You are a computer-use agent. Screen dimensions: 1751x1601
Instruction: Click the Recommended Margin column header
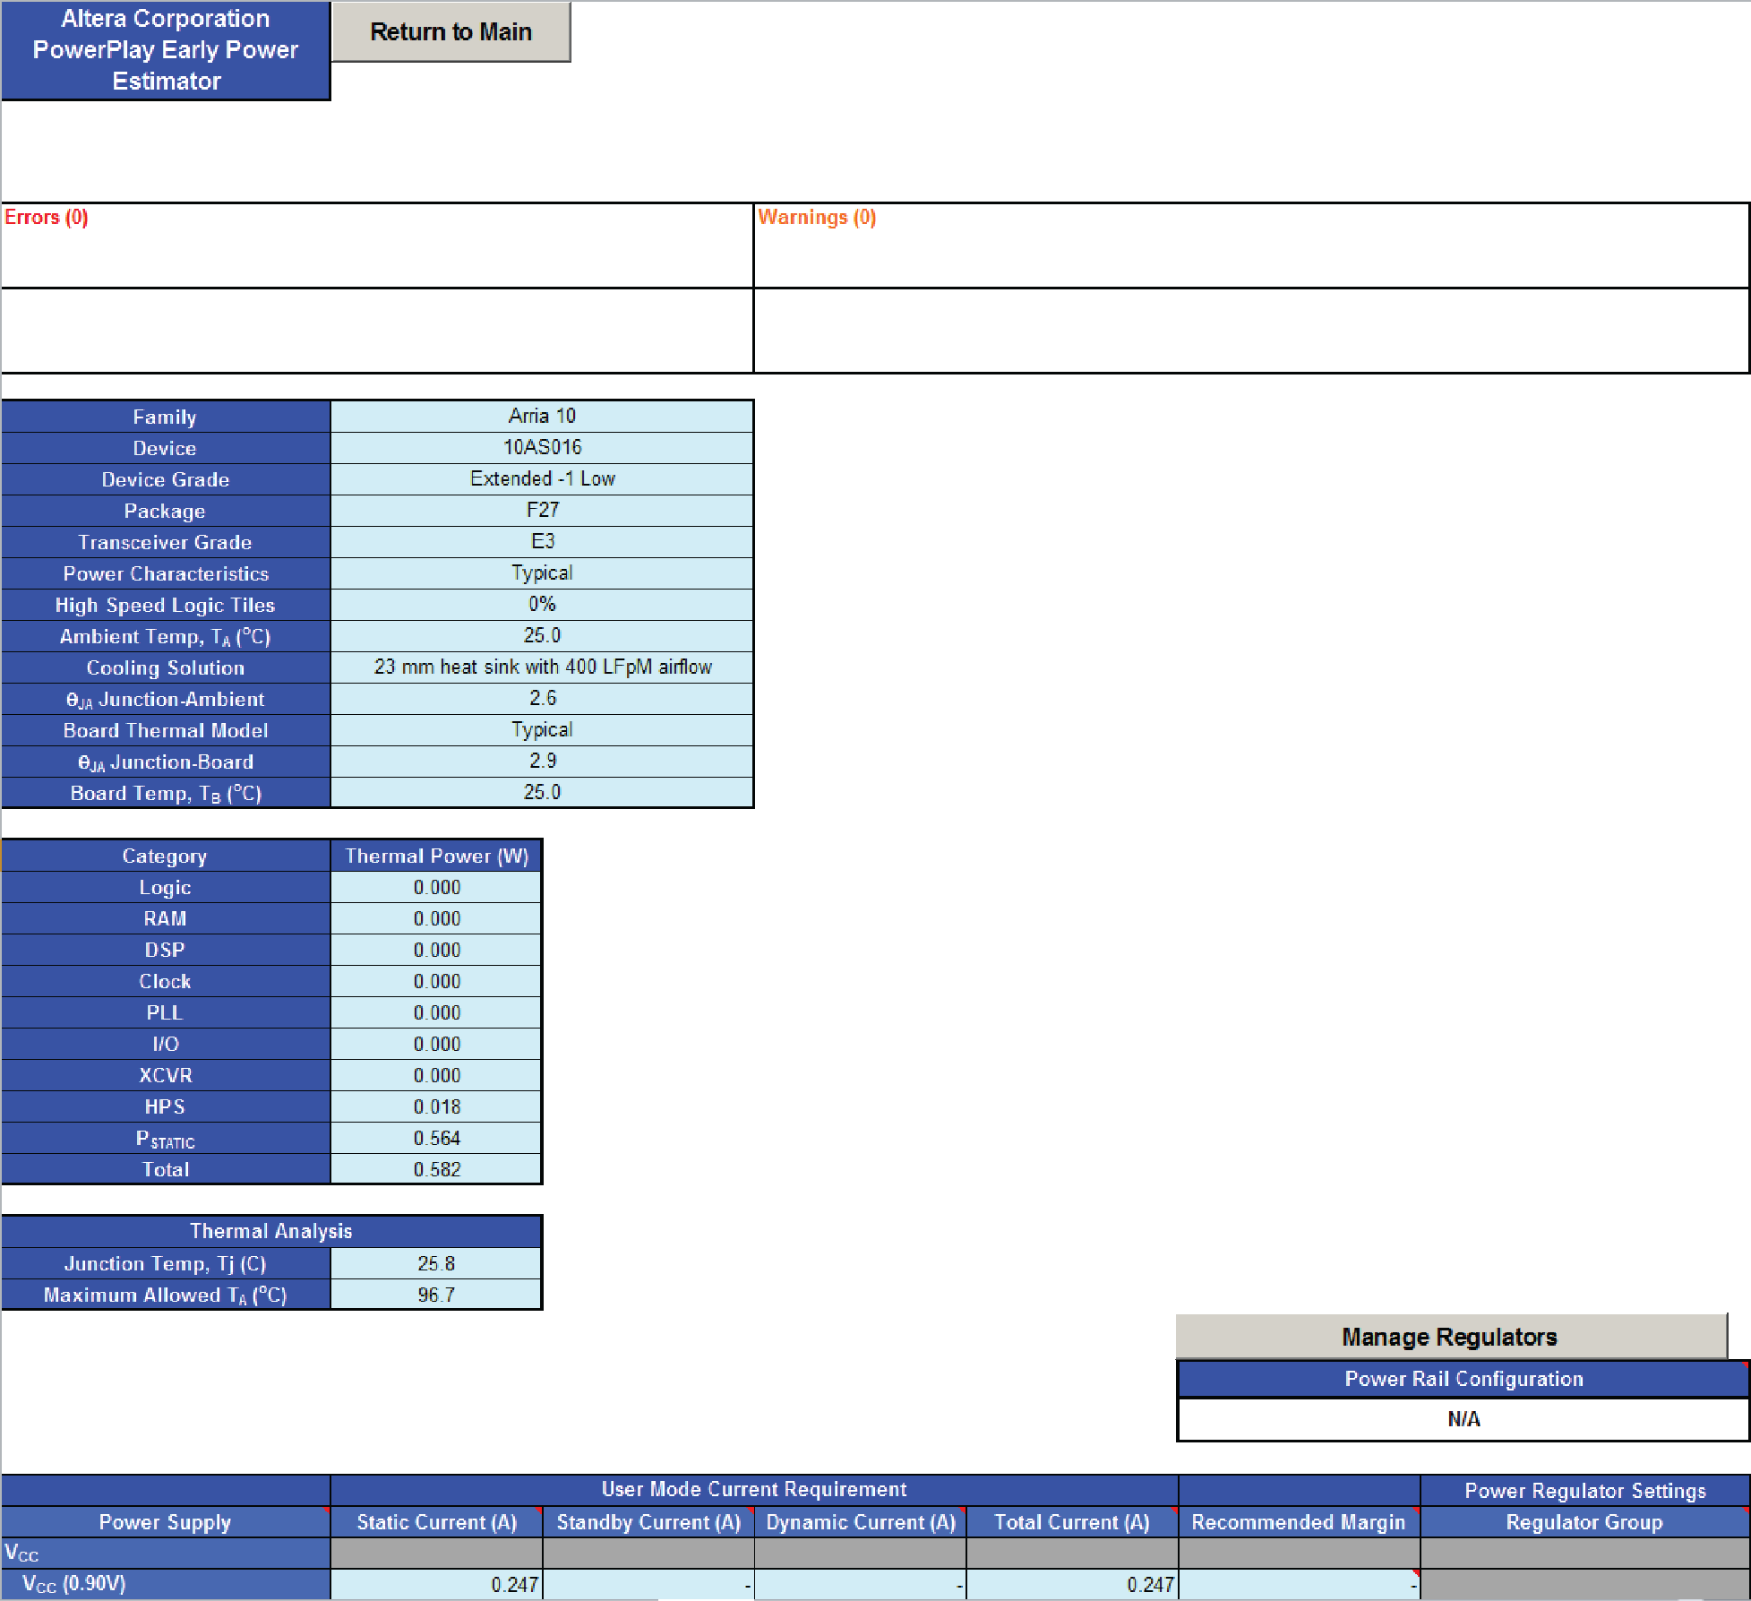(1298, 1522)
